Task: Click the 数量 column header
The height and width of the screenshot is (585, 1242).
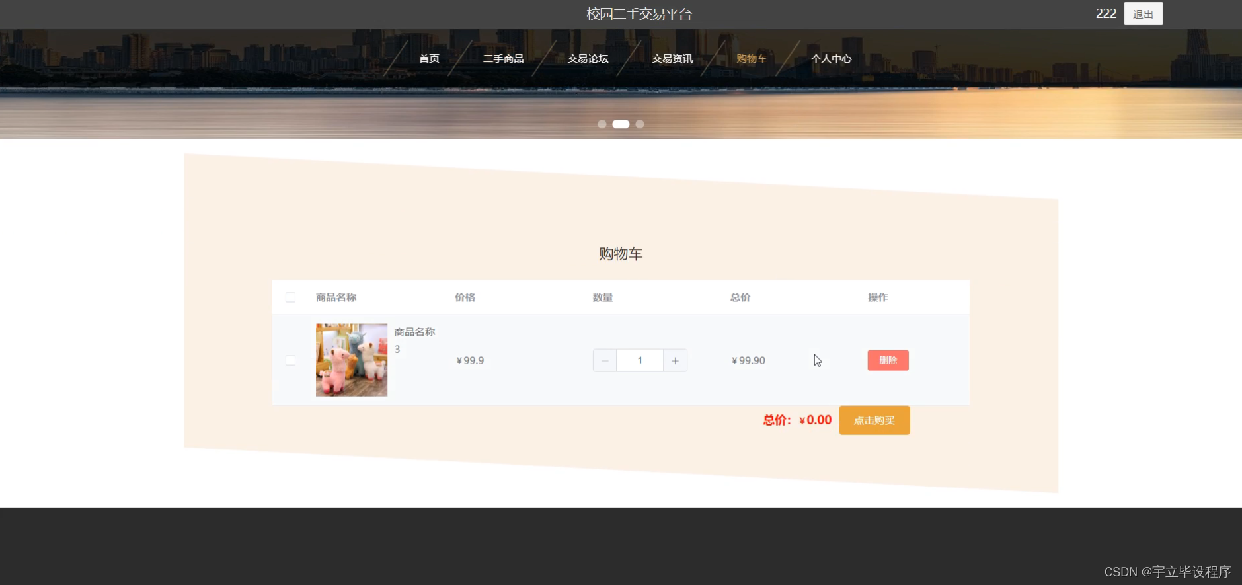Action: [x=602, y=297]
